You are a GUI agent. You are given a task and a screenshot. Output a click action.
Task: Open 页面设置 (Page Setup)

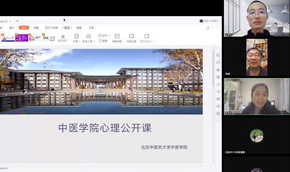(131, 38)
